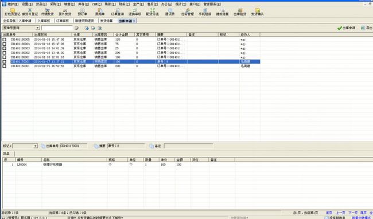Expand the 按单号查询 search type dropdown
373x219 pixels.
(37, 28)
